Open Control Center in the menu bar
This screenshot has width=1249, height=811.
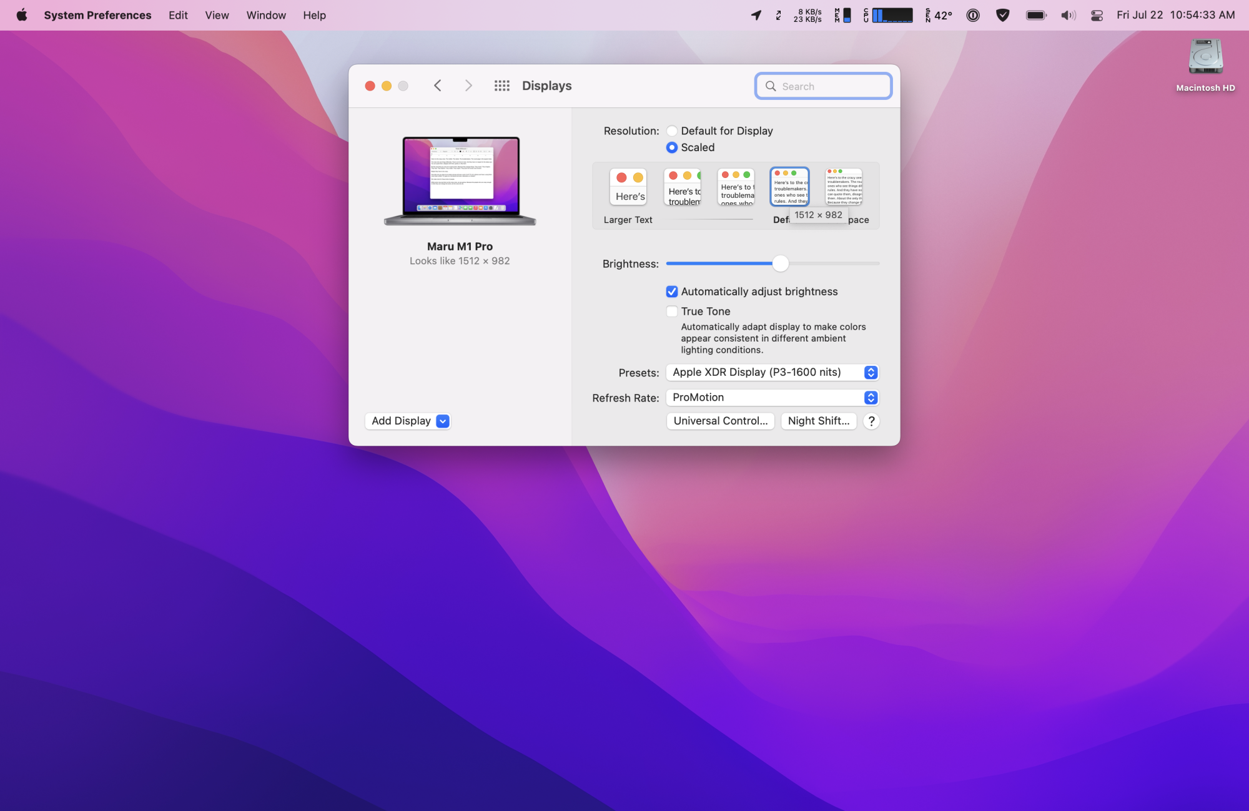point(1097,15)
